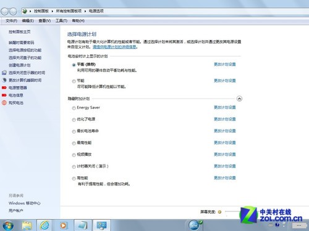Screen dimensions: 309x231
Task: Click the Control Panel icon in the address bar
Action: click(x=25, y=11)
